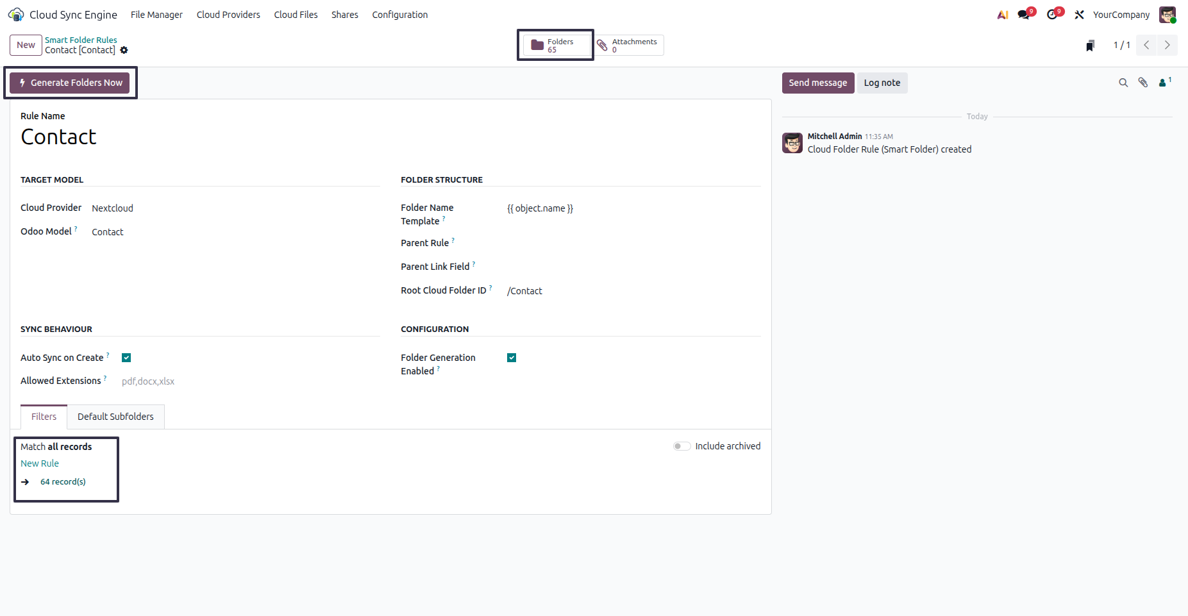Open Odoo Model Contact dropdown field
The width and height of the screenshot is (1188, 616).
[x=235, y=232]
